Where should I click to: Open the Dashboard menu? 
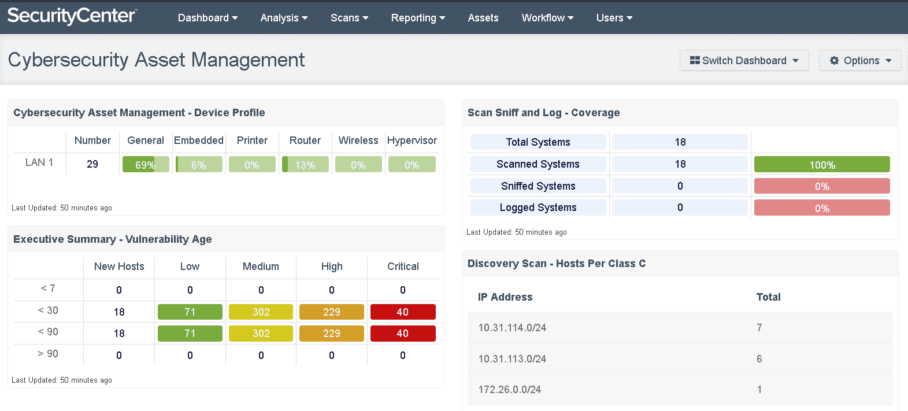(207, 18)
